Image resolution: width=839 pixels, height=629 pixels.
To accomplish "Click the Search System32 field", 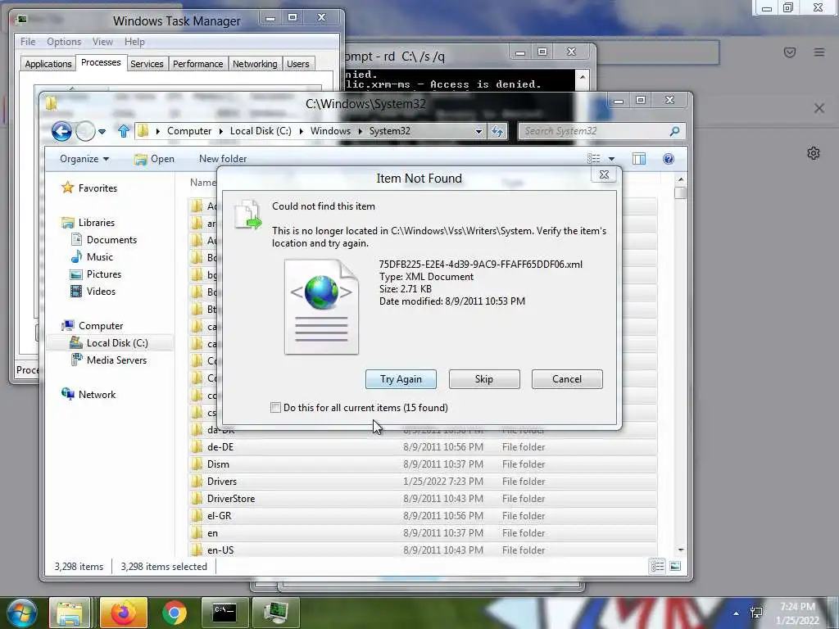I will point(594,131).
